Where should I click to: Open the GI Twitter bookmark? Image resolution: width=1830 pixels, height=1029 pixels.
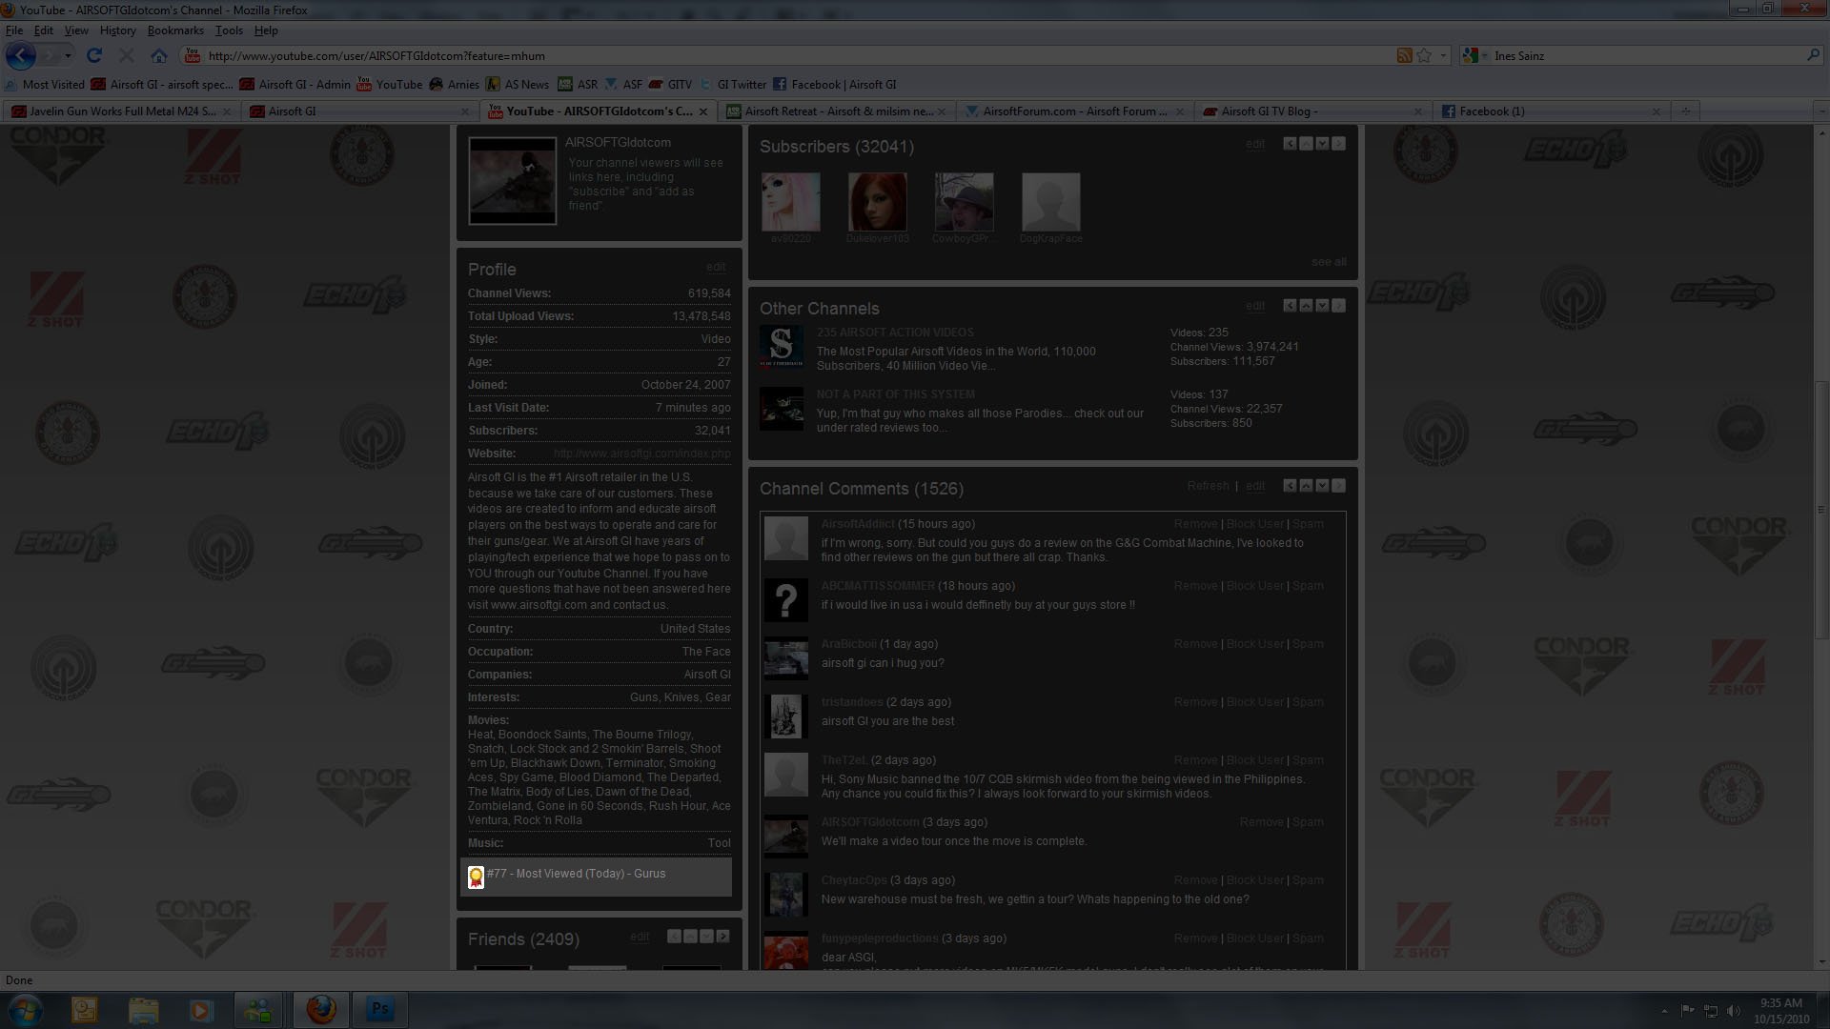(741, 84)
